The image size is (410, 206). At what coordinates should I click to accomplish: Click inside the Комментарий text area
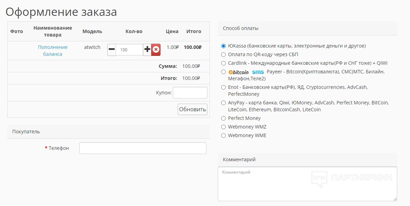(x=307, y=184)
